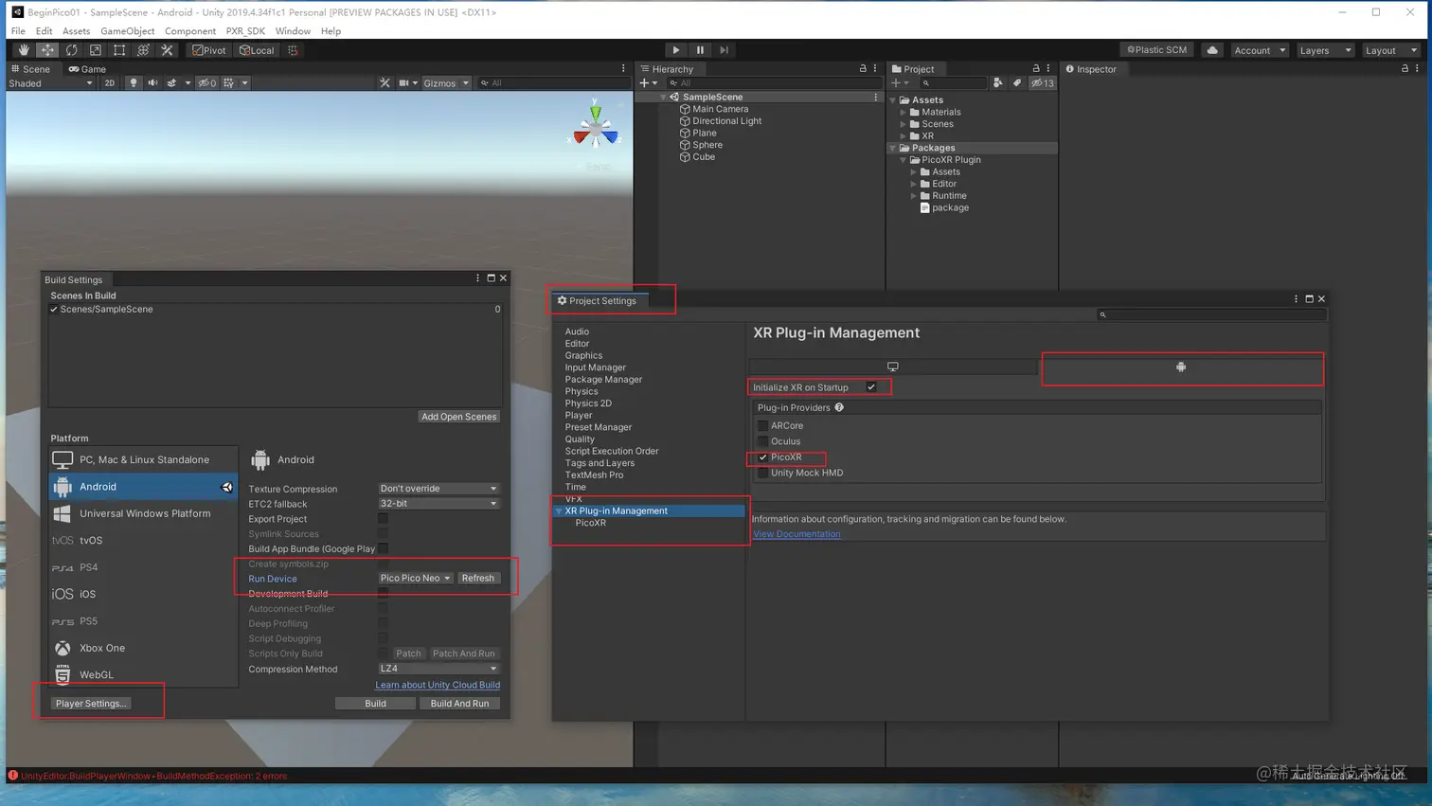
Task: Uncheck the PicoXR plug-in provider
Action: point(763,457)
